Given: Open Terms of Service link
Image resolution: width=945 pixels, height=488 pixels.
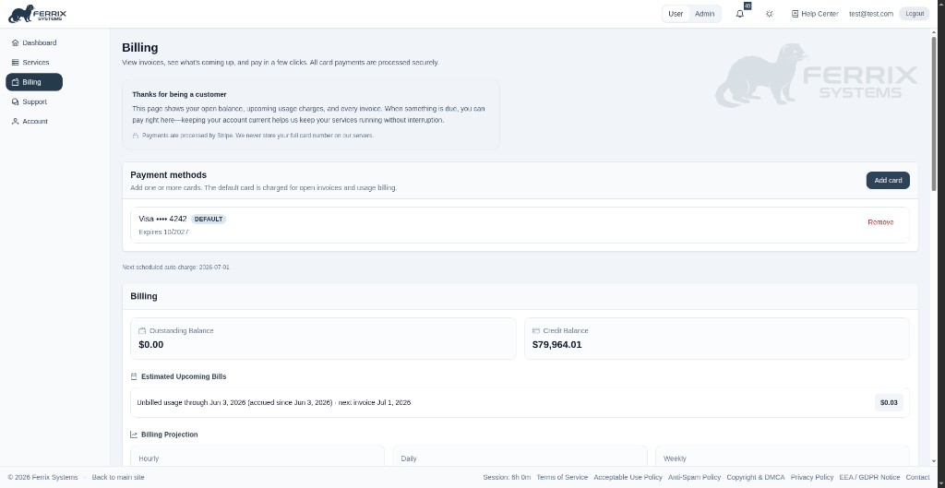Looking at the screenshot, I should click(x=562, y=477).
